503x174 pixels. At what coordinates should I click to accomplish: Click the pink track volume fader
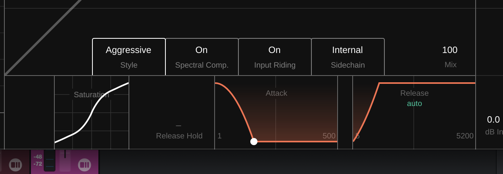coord(65,161)
